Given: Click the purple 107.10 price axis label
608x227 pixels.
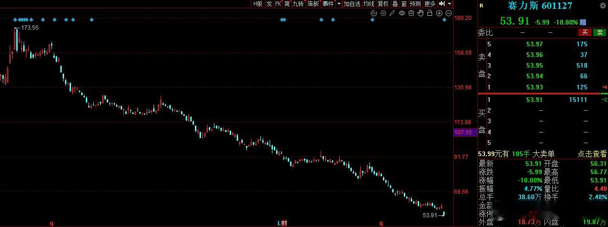Looking at the screenshot, I should click(x=465, y=132).
